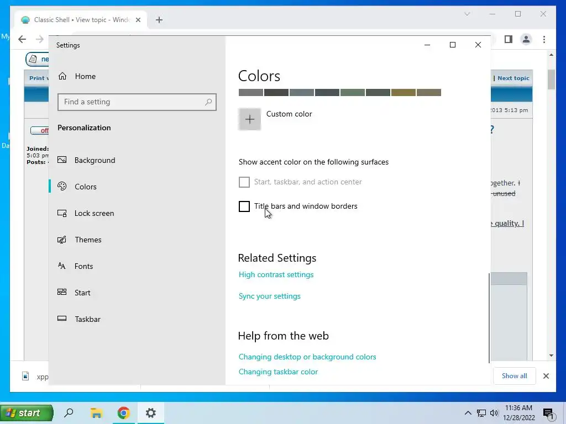Click the Settings window vertical scrollbar
This screenshot has width=566, height=424.
pos(489,318)
